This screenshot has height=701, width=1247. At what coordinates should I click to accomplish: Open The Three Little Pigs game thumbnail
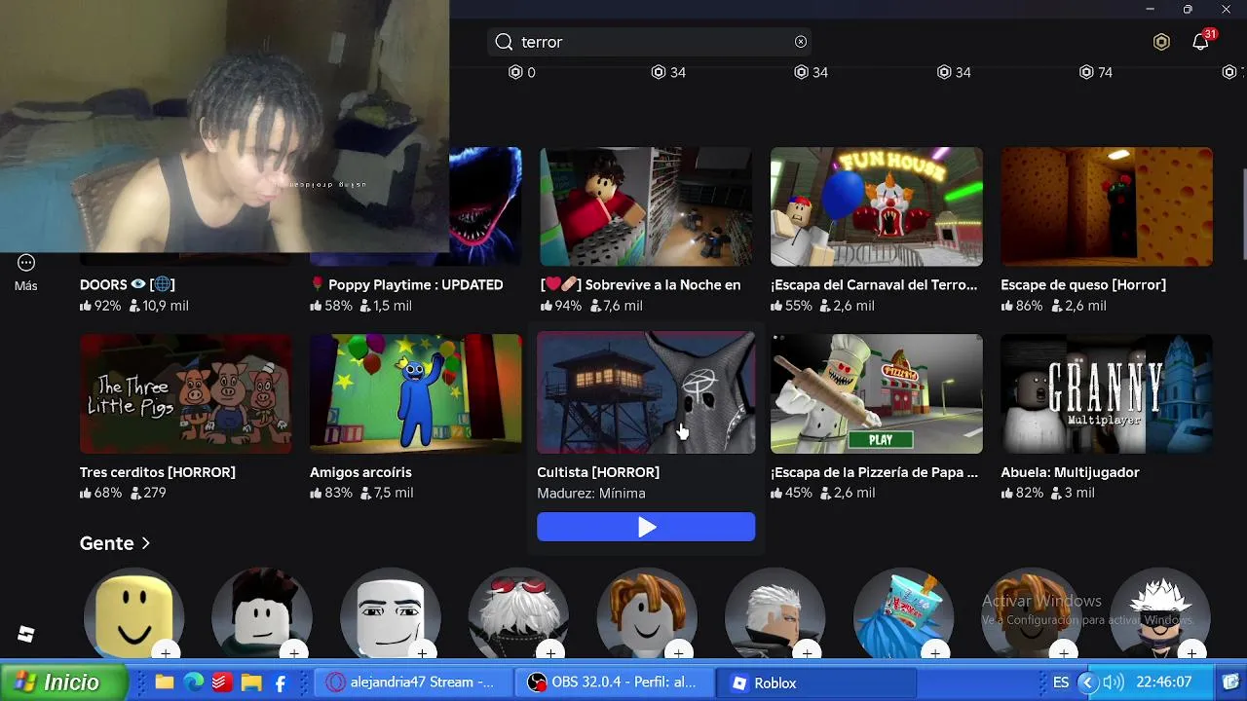coord(186,393)
